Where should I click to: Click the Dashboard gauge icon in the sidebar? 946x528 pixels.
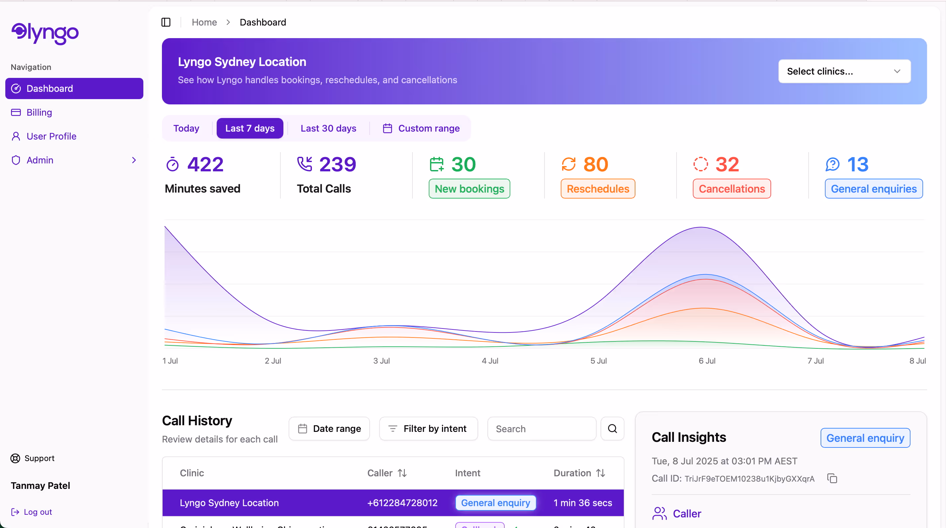click(x=16, y=88)
